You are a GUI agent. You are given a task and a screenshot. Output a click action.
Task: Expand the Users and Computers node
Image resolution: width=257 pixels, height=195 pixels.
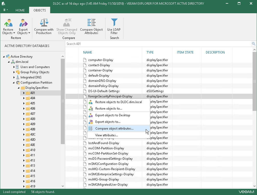pyautogui.click(x=14, y=67)
